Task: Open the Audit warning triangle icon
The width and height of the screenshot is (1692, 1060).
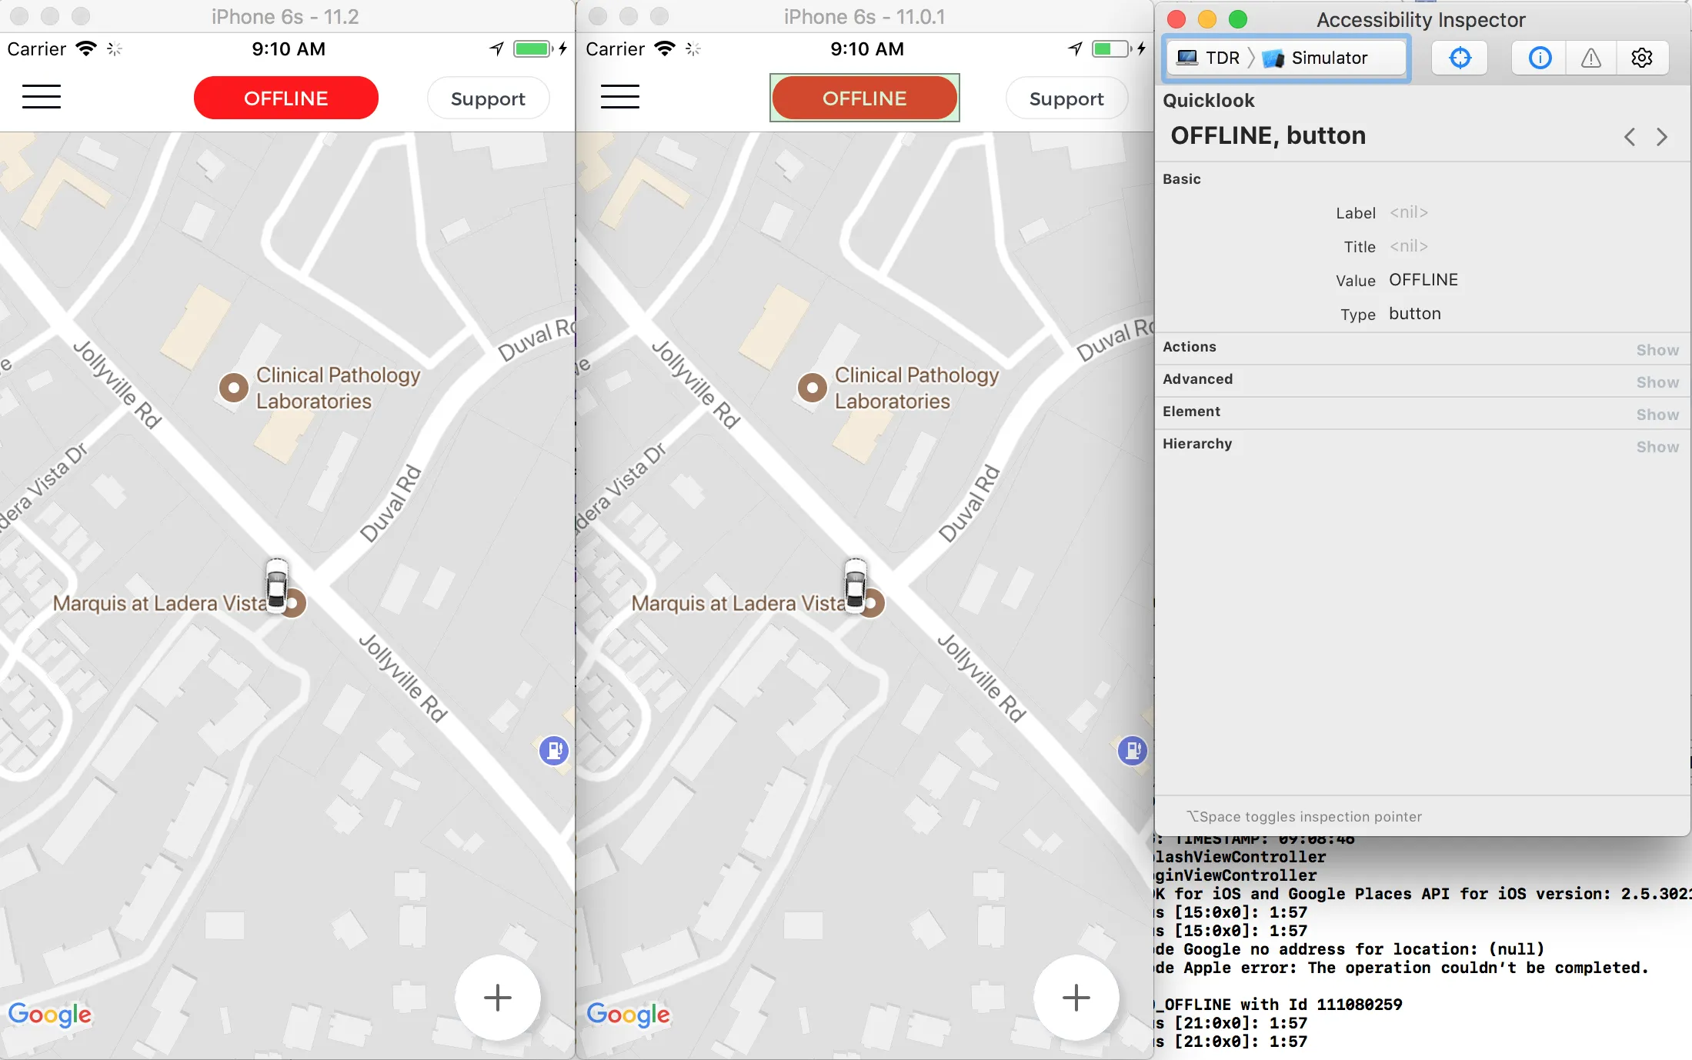Action: pyautogui.click(x=1590, y=58)
